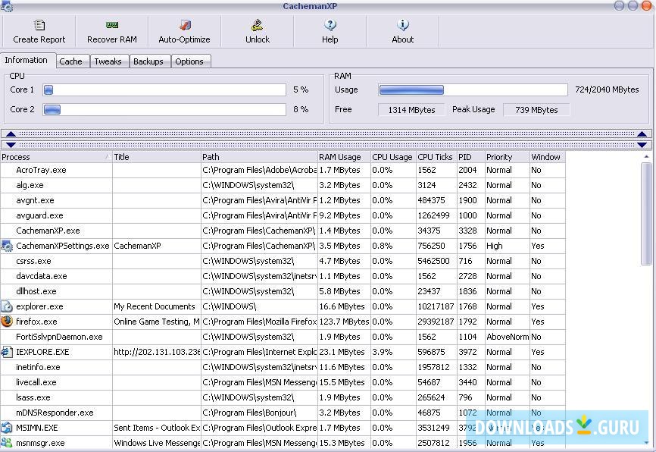Open the Options tab
The image size is (656, 452).
[x=191, y=61]
